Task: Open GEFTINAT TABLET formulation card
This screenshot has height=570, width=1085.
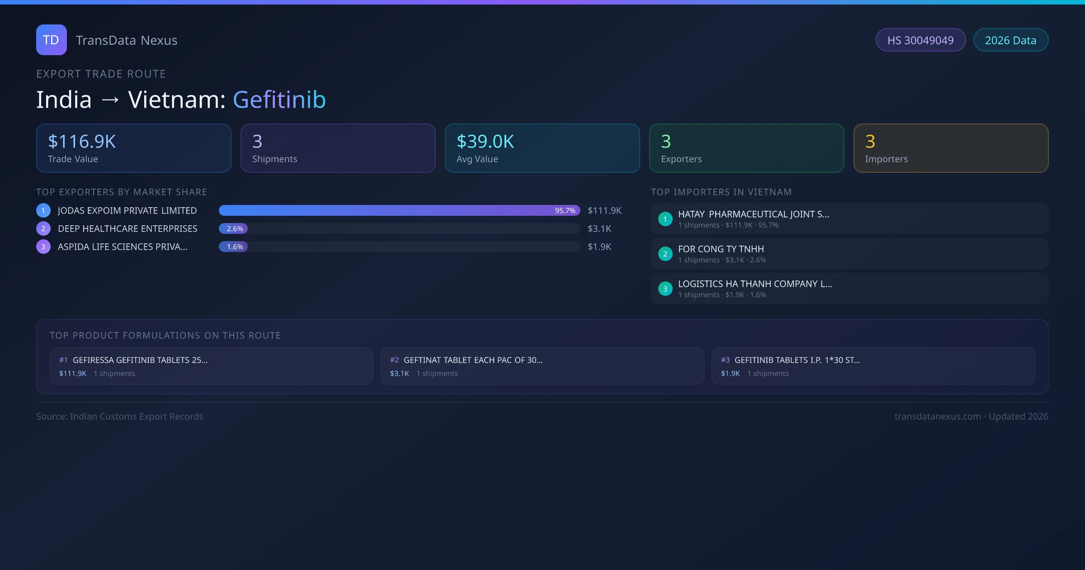Action: coord(542,366)
